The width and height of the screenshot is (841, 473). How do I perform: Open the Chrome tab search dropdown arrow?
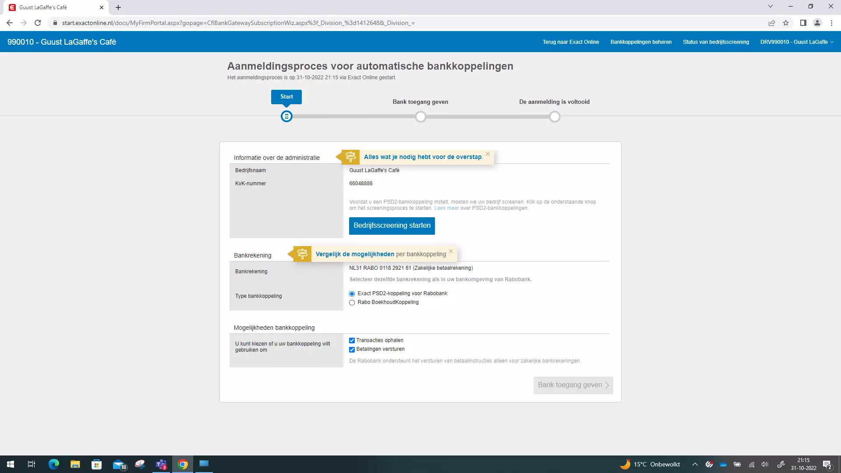click(x=770, y=7)
